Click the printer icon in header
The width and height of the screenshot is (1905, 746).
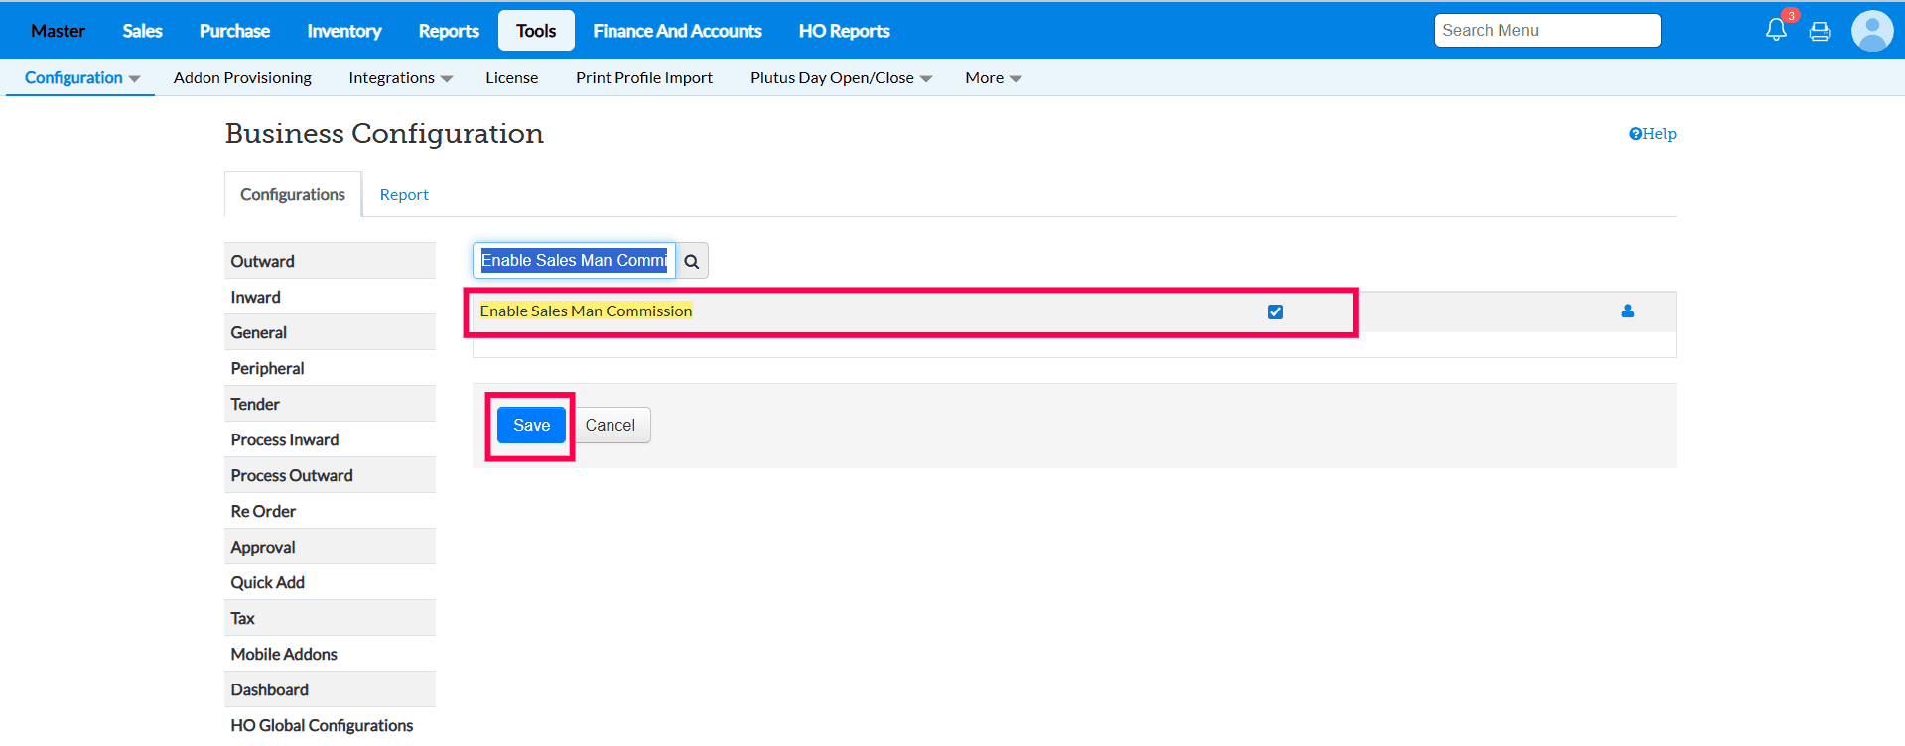[1820, 32]
